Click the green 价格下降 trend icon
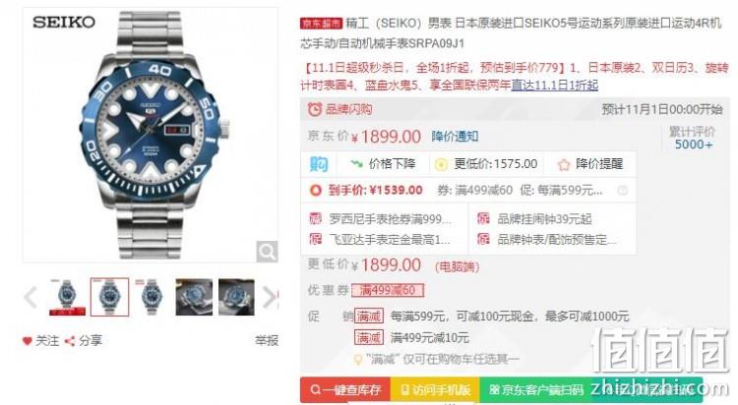This screenshot has width=738, height=405. coord(357,164)
